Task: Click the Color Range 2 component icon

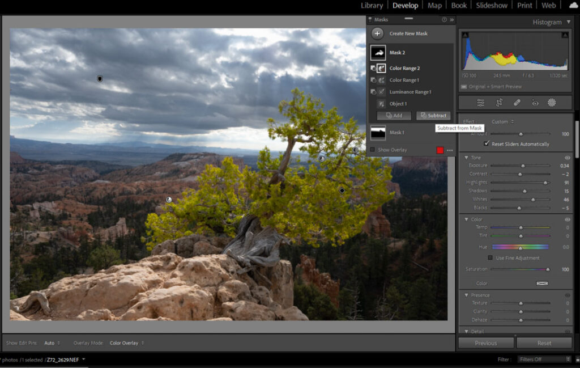Action: pos(381,68)
